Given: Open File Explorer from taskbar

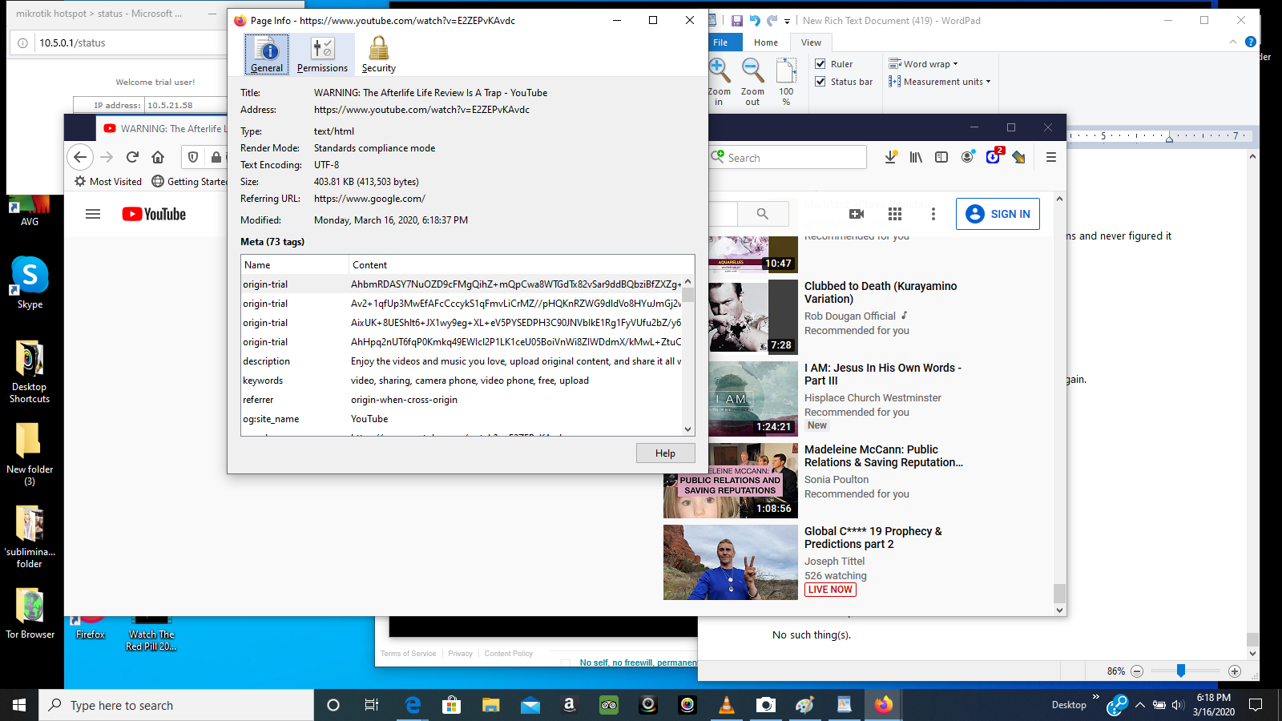Looking at the screenshot, I should click(490, 705).
